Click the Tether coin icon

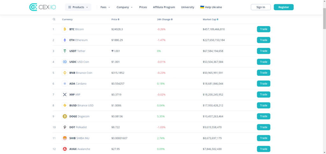click(x=65, y=51)
